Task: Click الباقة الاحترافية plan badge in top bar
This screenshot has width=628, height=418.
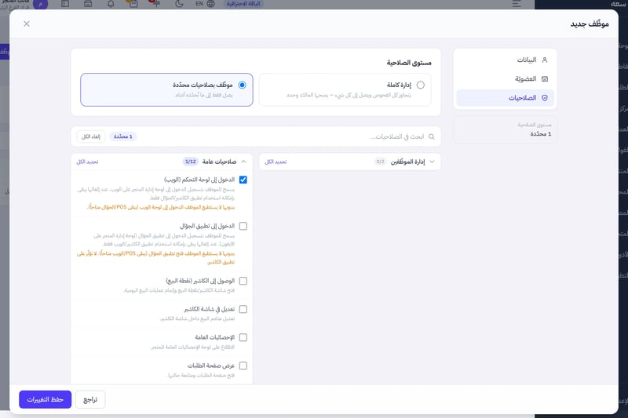Action: pyautogui.click(x=243, y=4)
